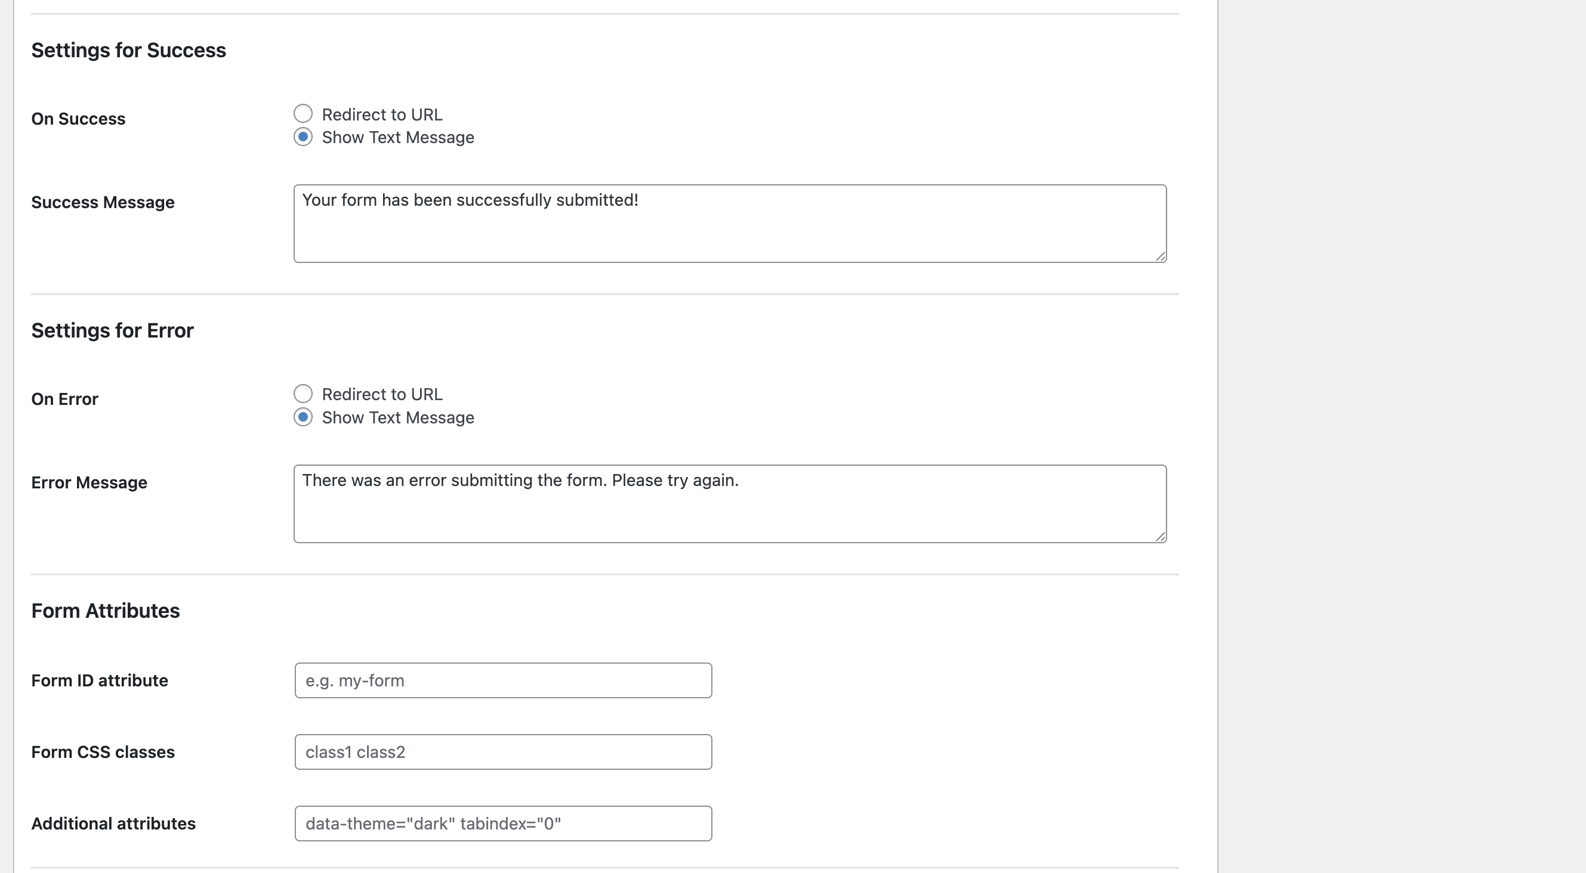
Task: Click the On Error label
Action: click(64, 399)
